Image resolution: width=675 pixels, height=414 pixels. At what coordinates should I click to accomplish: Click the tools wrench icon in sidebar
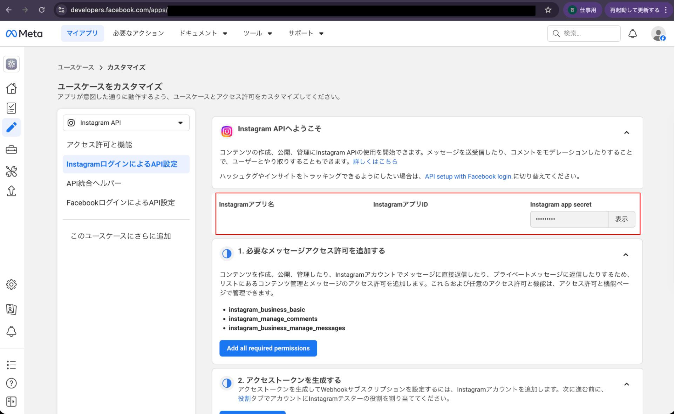11,171
